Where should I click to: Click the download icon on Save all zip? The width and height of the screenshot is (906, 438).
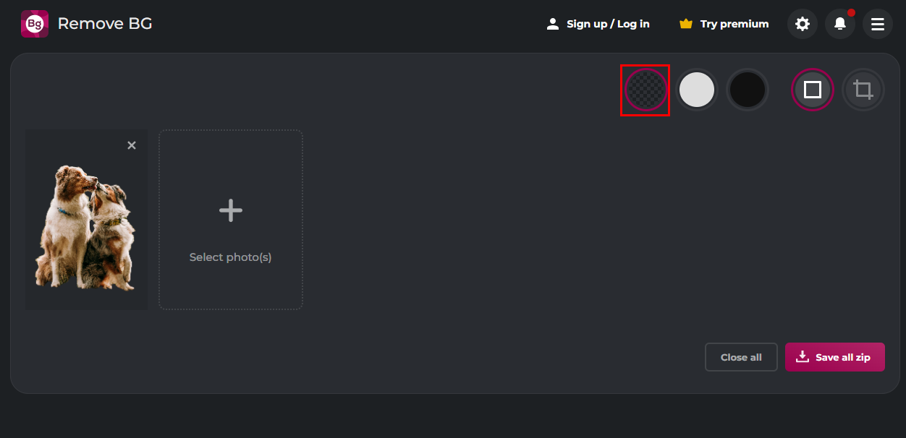coord(802,356)
